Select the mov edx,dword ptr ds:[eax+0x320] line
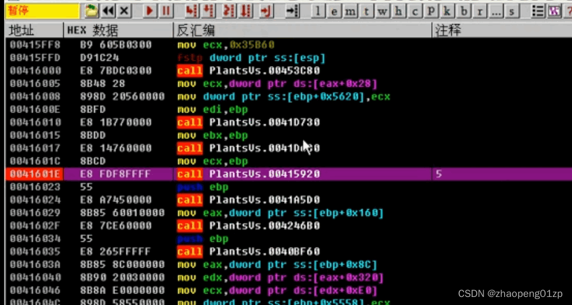The image size is (572, 305). click(281, 277)
